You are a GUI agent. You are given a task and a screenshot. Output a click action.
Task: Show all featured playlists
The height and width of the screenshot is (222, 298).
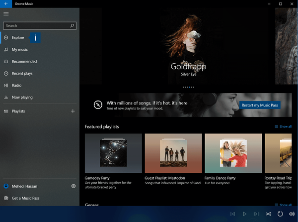coord(283,126)
